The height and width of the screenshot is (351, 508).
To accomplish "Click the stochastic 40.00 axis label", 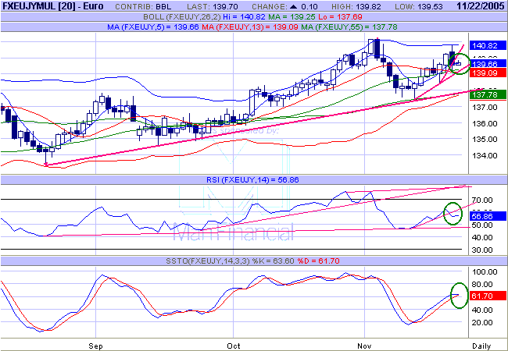I will click(483, 310).
